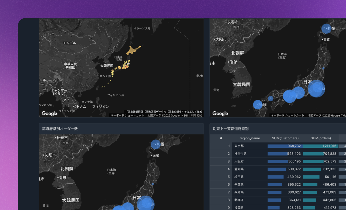Image resolution: width=346 pixels, height=210 pixels.
Task: Click the Google logo on the top-right map
Action: tap(220, 113)
